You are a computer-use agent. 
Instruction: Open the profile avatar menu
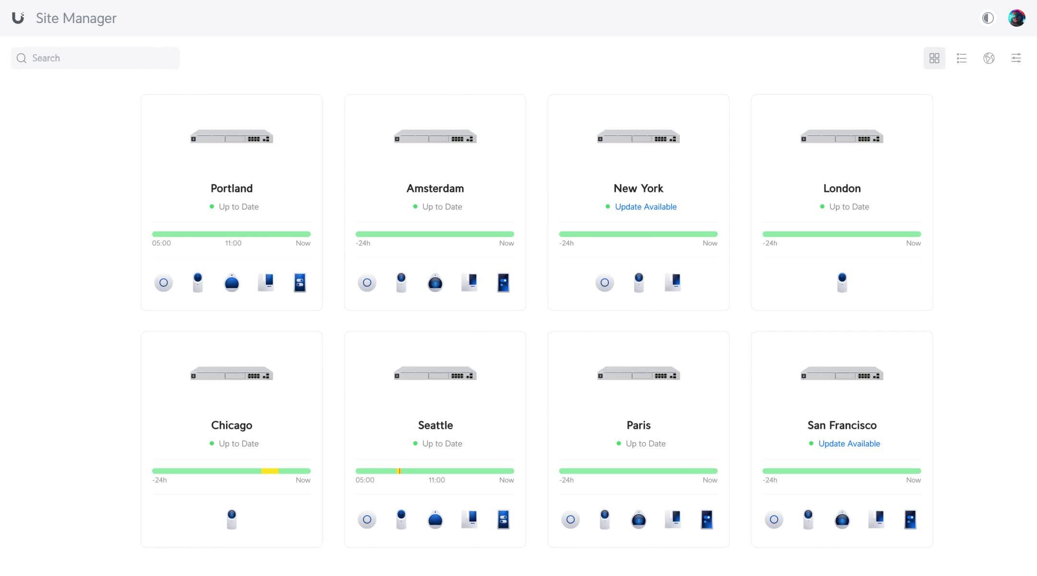(1016, 18)
